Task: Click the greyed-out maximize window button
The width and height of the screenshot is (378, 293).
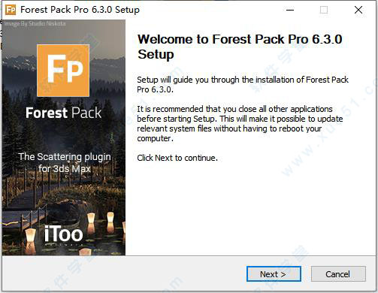Action: [x=324, y=10]
